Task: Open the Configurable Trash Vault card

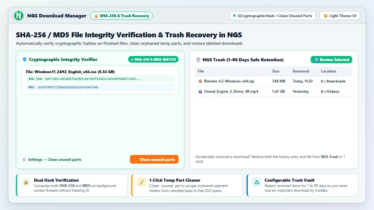Action: [x=302, y=185]
